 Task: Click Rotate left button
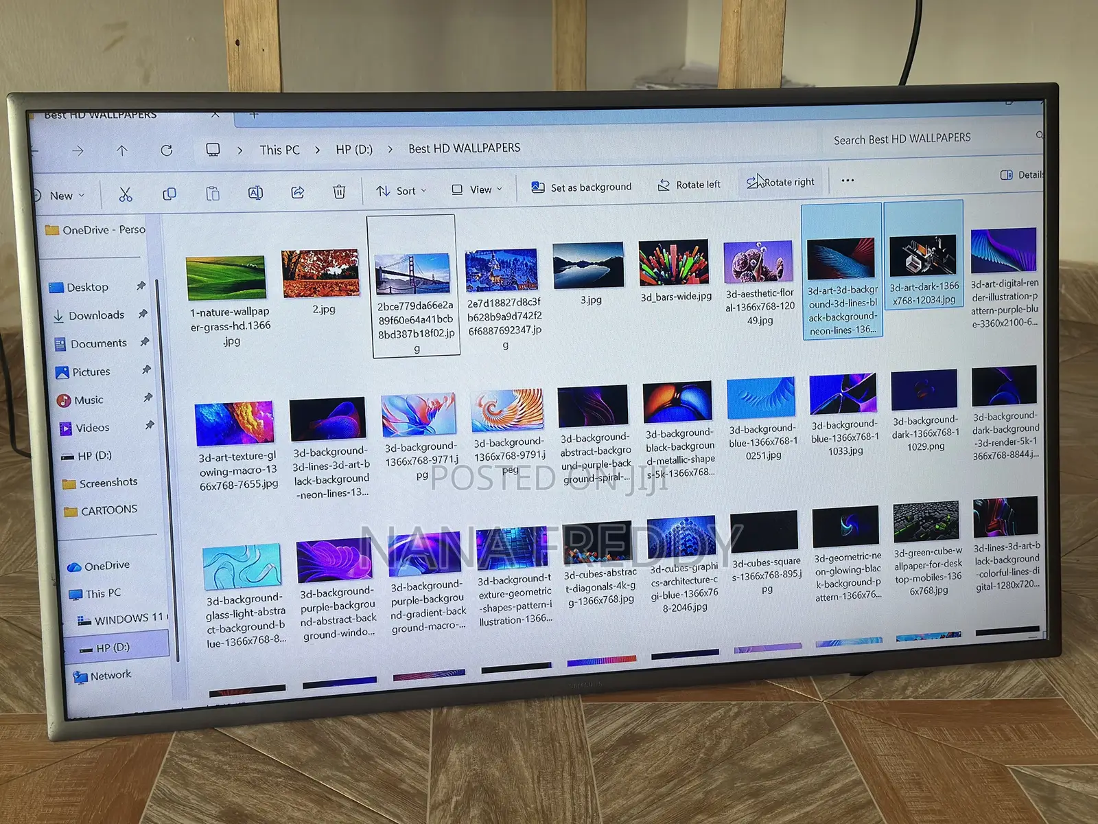(689, 185)
